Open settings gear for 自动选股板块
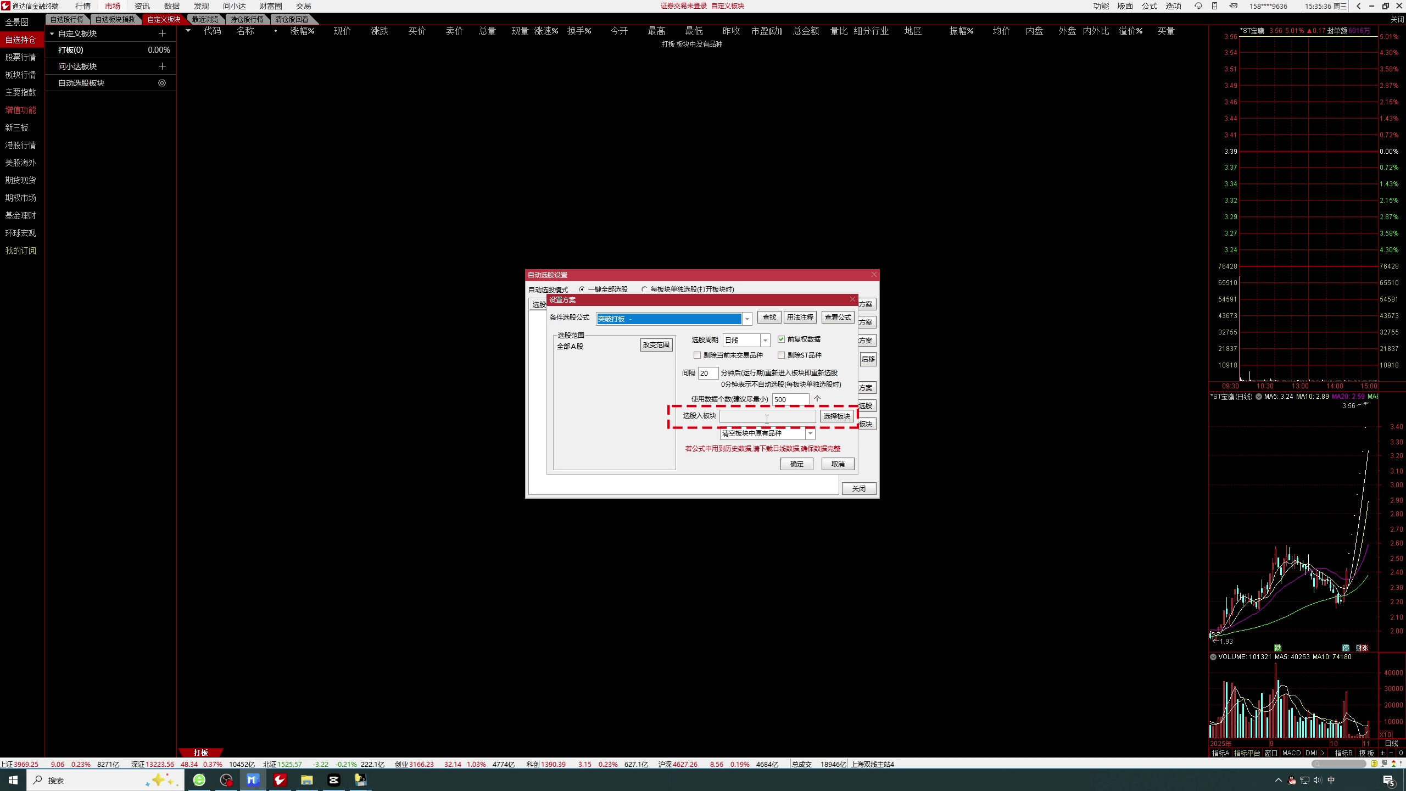1406x791 pixels. 162,83
